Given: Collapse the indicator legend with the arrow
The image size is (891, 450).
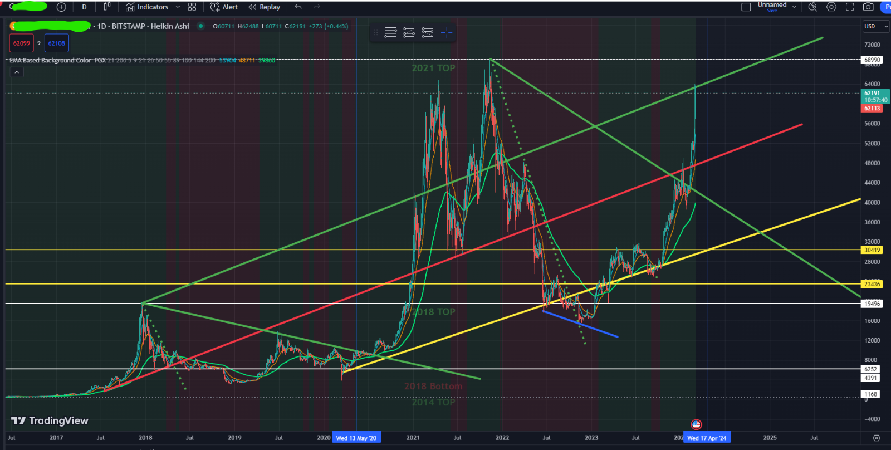Looking at the screenshot, I should [17, 72].
